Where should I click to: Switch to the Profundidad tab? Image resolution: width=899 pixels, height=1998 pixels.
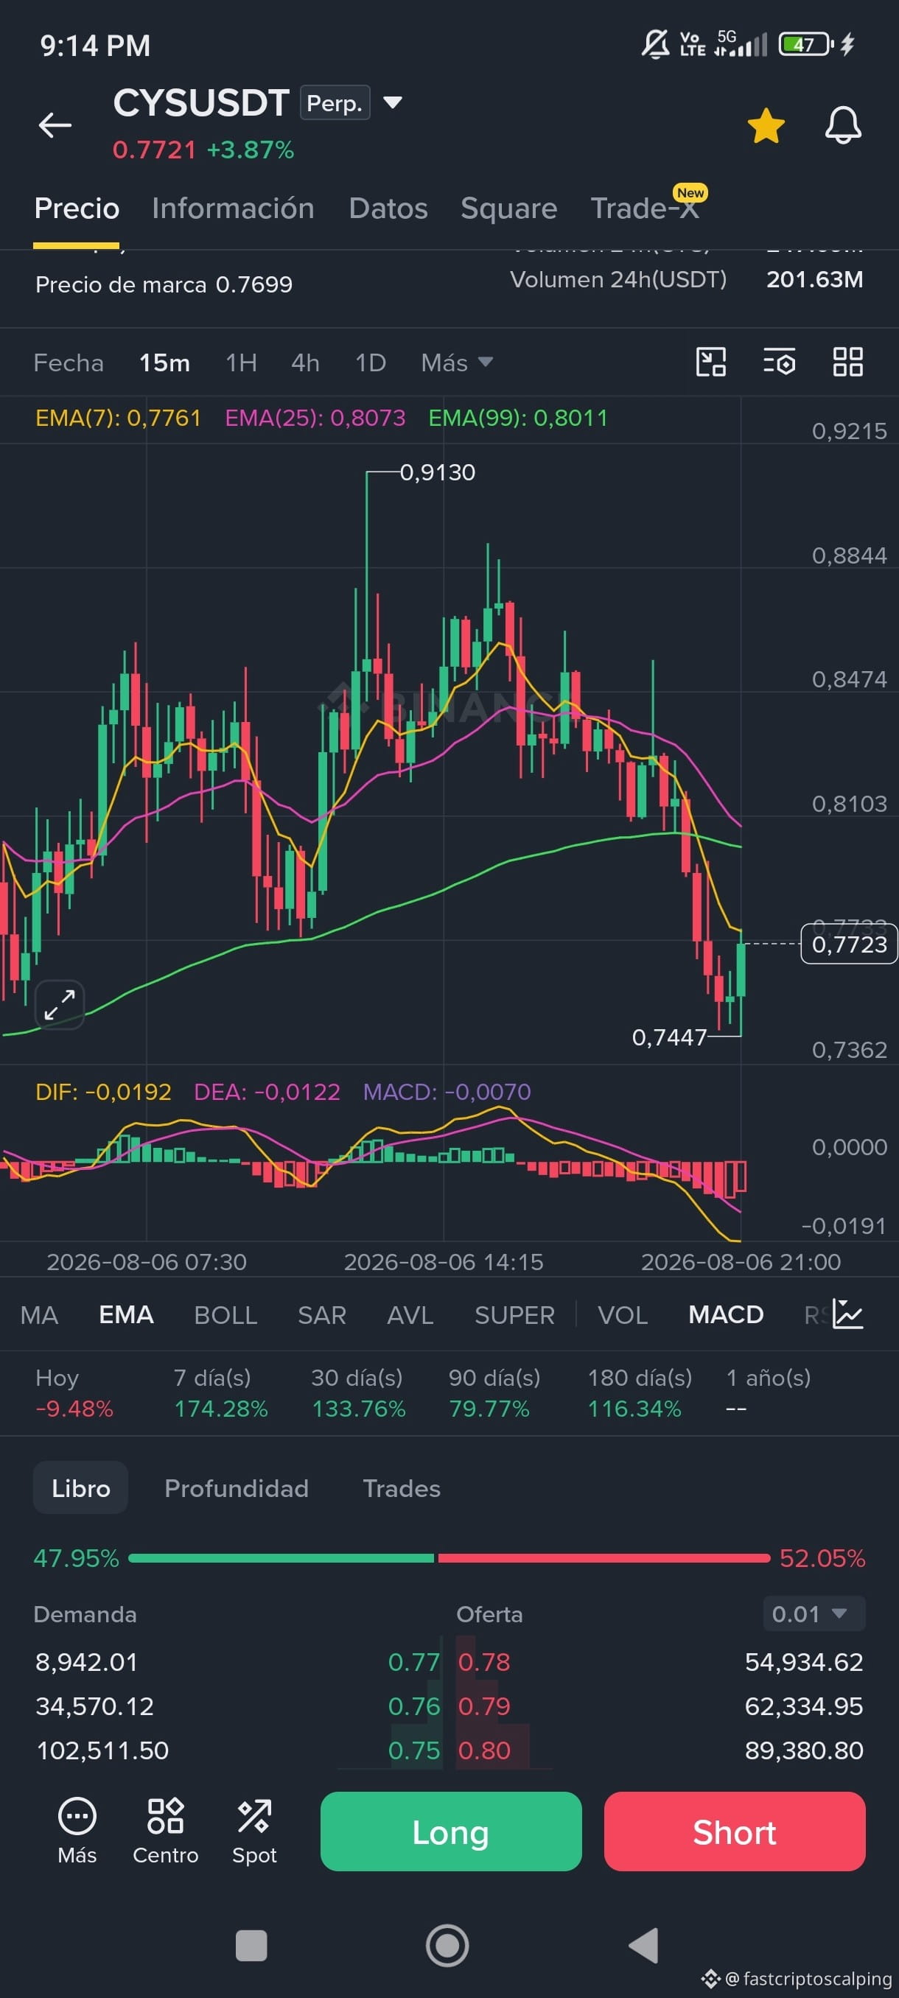237,1488
